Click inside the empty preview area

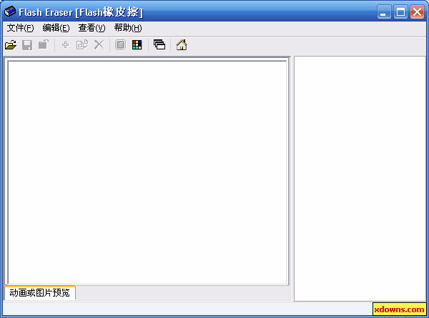click(x=148, y=173)
